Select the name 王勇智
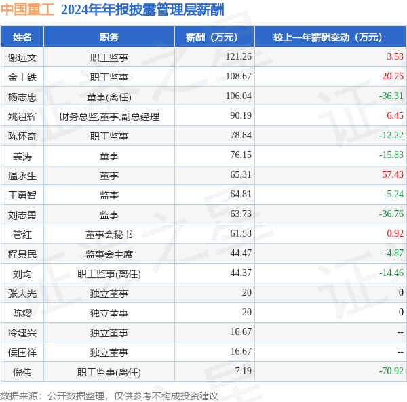 22,195
